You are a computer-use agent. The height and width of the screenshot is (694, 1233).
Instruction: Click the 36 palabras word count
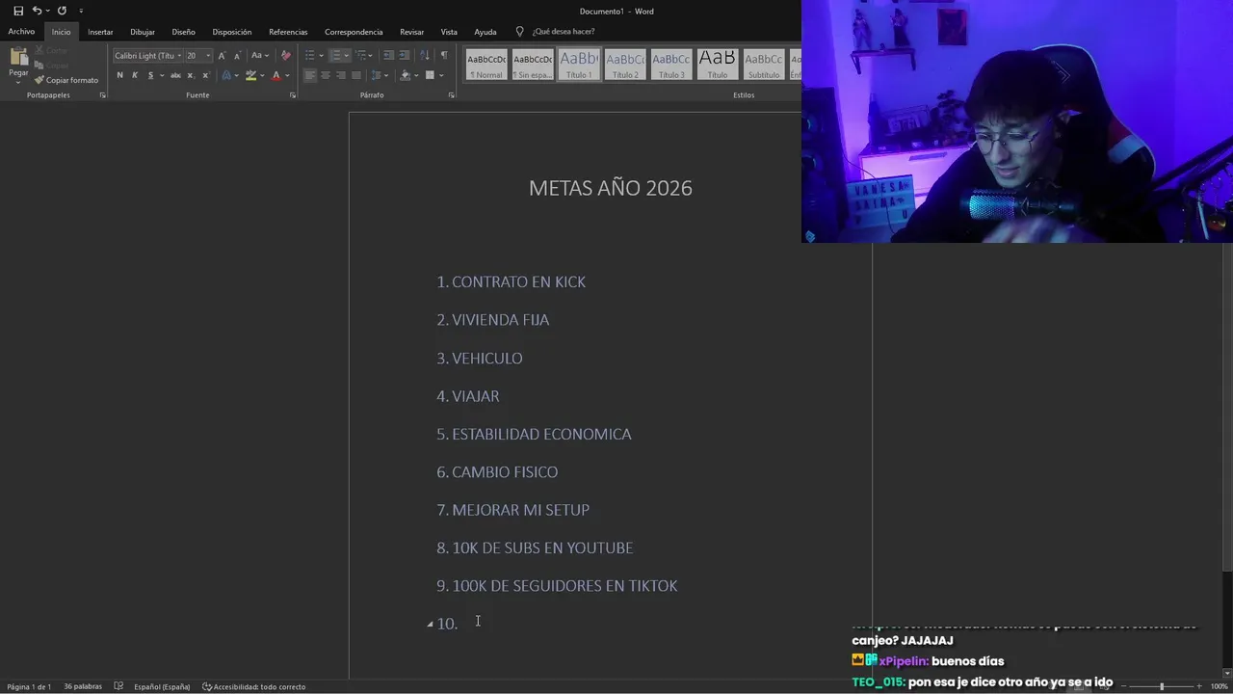click(x=83, y=686)
